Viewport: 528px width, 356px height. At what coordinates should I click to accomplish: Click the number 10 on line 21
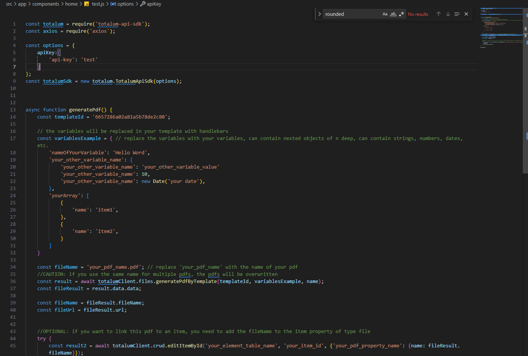[x=144, y=174]
